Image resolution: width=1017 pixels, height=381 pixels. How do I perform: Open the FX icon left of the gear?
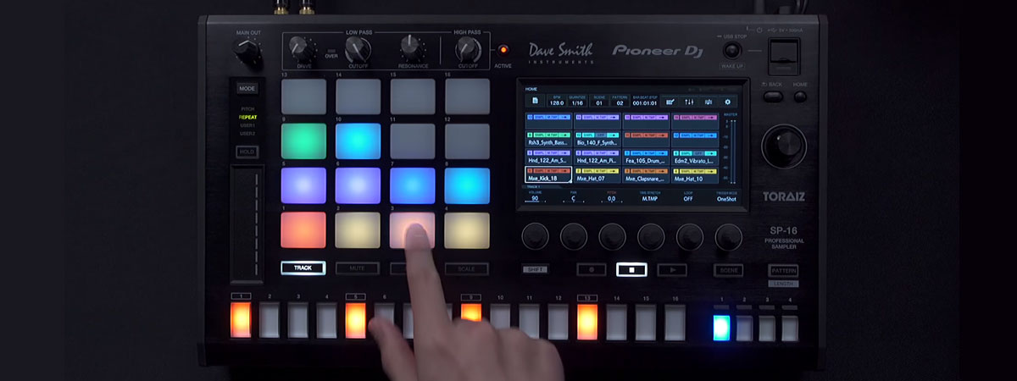[708, 102]
